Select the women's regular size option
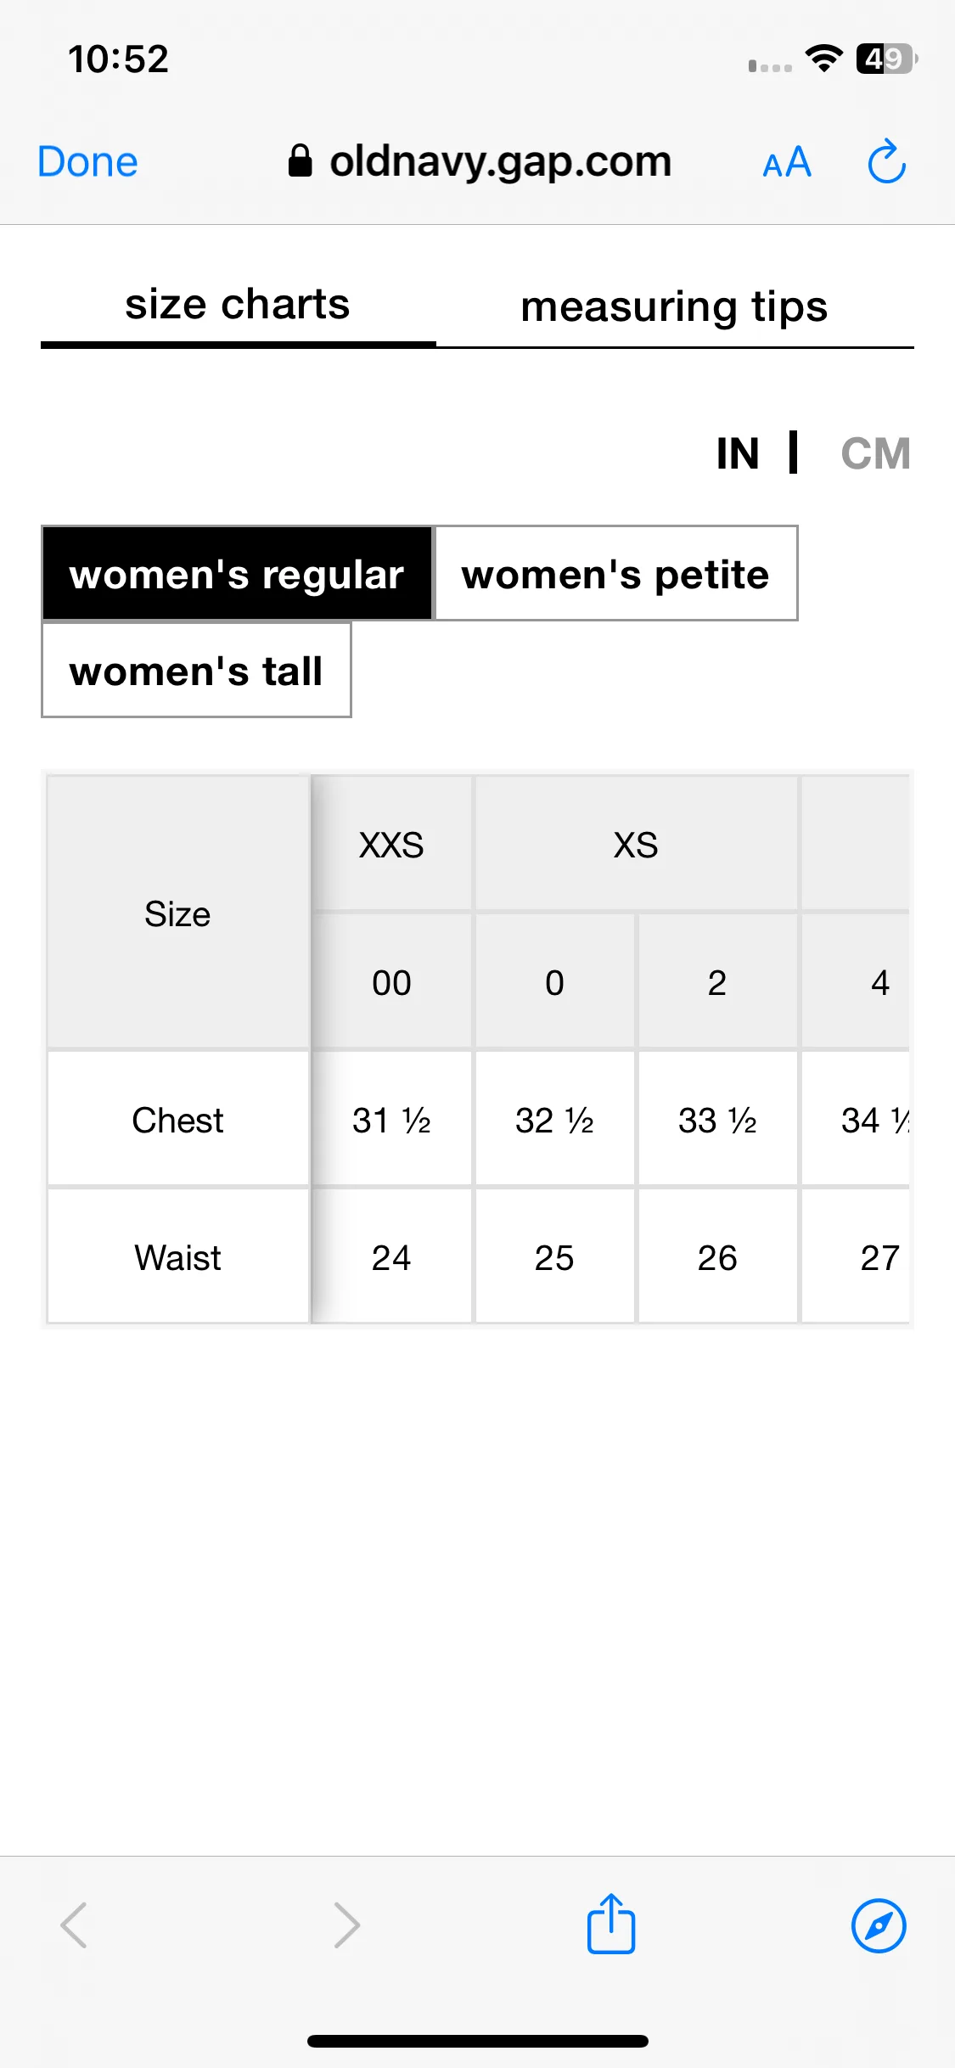The width and height of the screenshot is (955, 2068). coord(237,574)
